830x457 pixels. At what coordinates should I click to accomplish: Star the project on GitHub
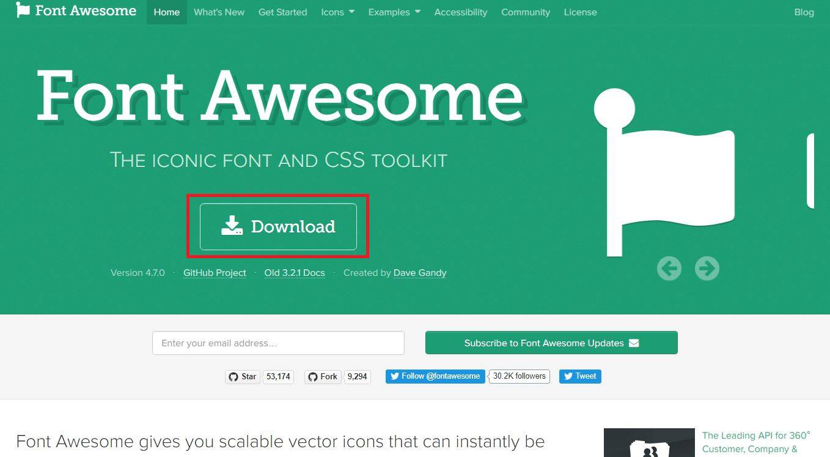pyautogui.click(x=243, y=376)
